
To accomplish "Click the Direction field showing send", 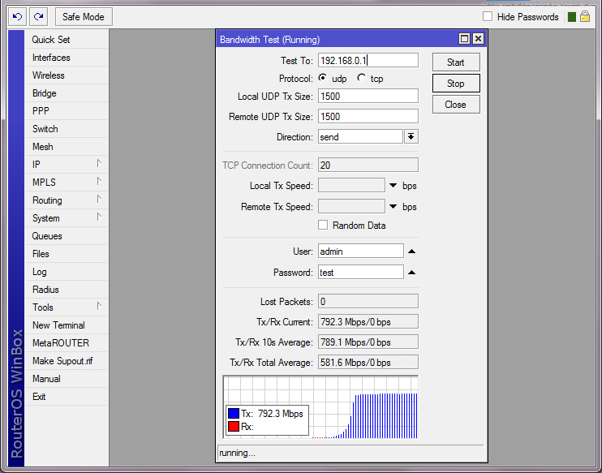I will 360,136.
